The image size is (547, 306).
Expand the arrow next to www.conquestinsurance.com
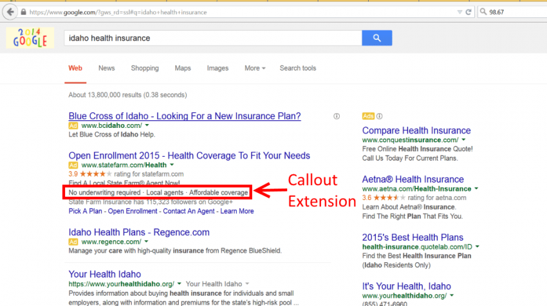pyautogui.click(x=463, y=139)
